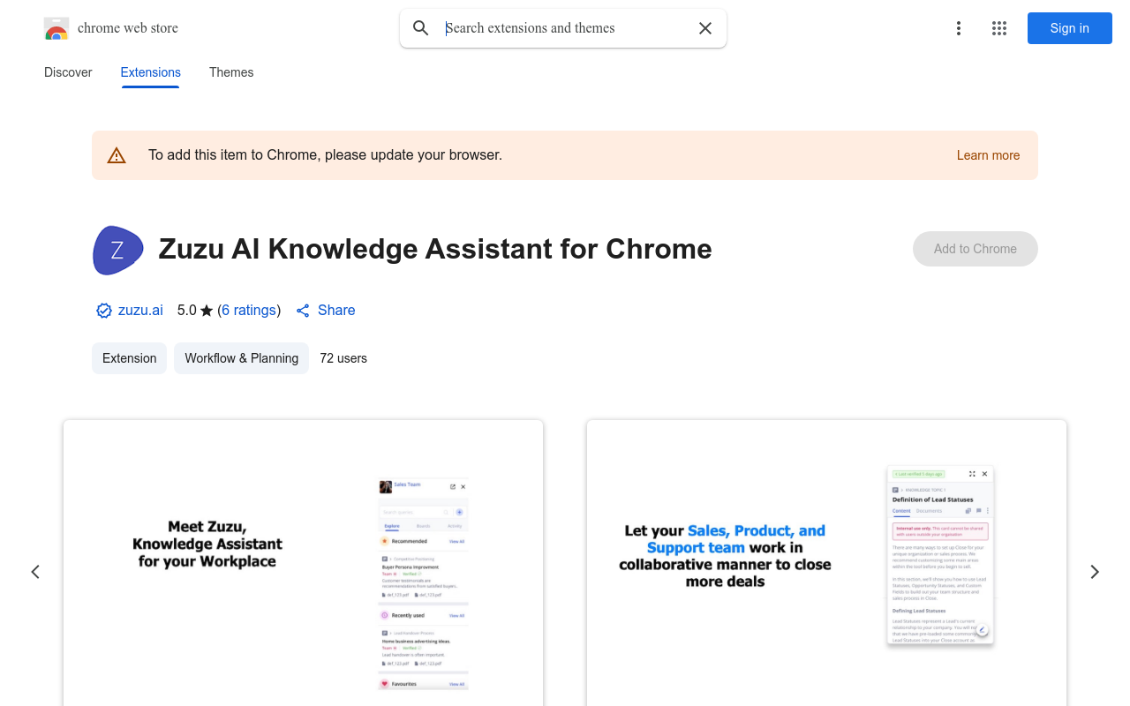Viewport: 1130px width, 706px height.
Task: Click the Chrome Web Store logo
Action: pyautogui.click(x=56, y=28)
